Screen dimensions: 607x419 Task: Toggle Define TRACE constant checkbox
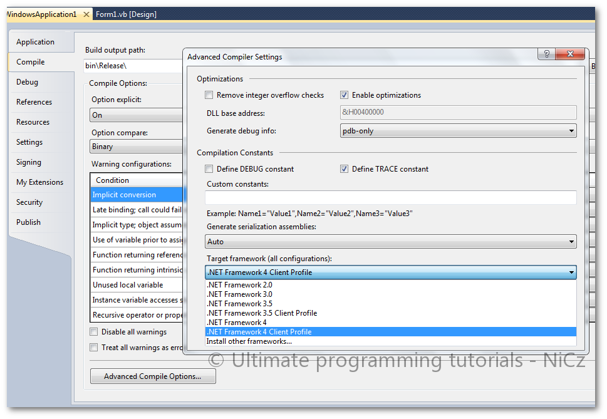coord(344,168)
